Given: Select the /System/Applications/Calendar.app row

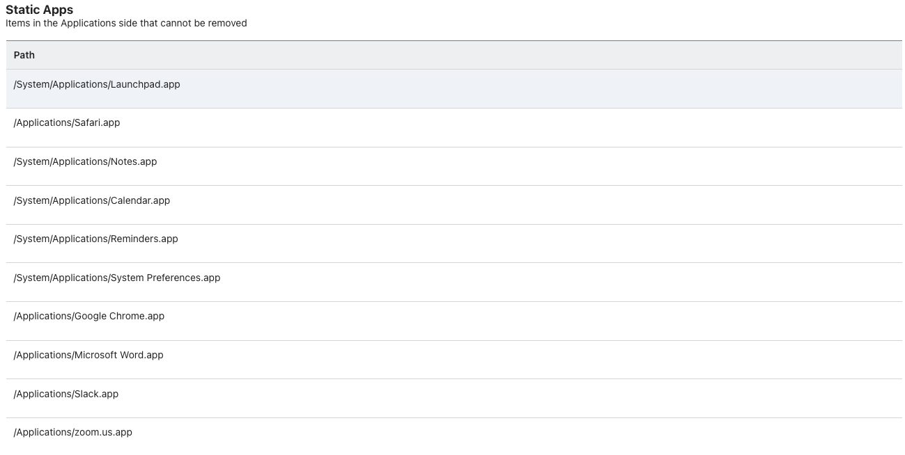Looking at the screenshot, I should [454, 205].
